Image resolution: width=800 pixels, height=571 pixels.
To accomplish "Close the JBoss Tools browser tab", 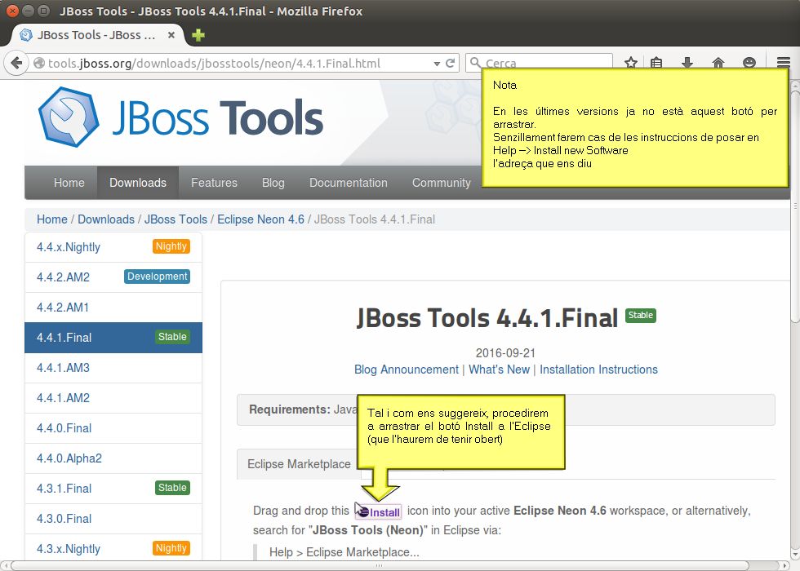I will click(171, 35).
